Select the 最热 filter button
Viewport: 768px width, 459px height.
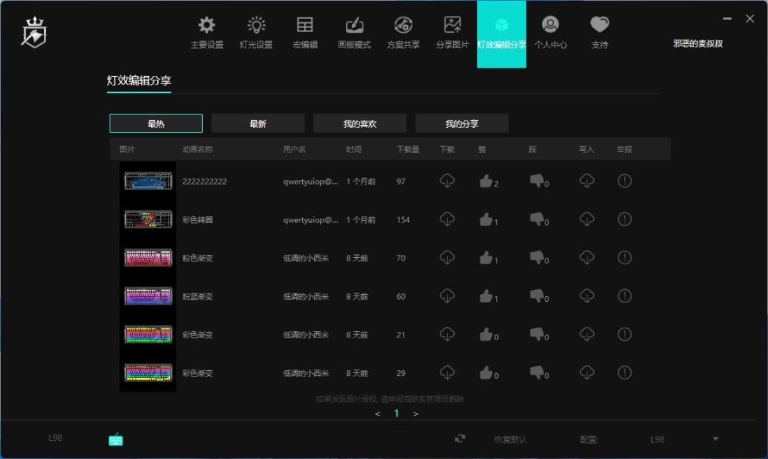coord(156,124)
